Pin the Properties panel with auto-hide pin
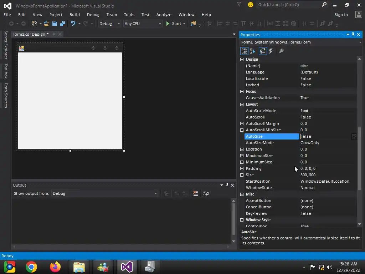 click(x=353, y=35)
